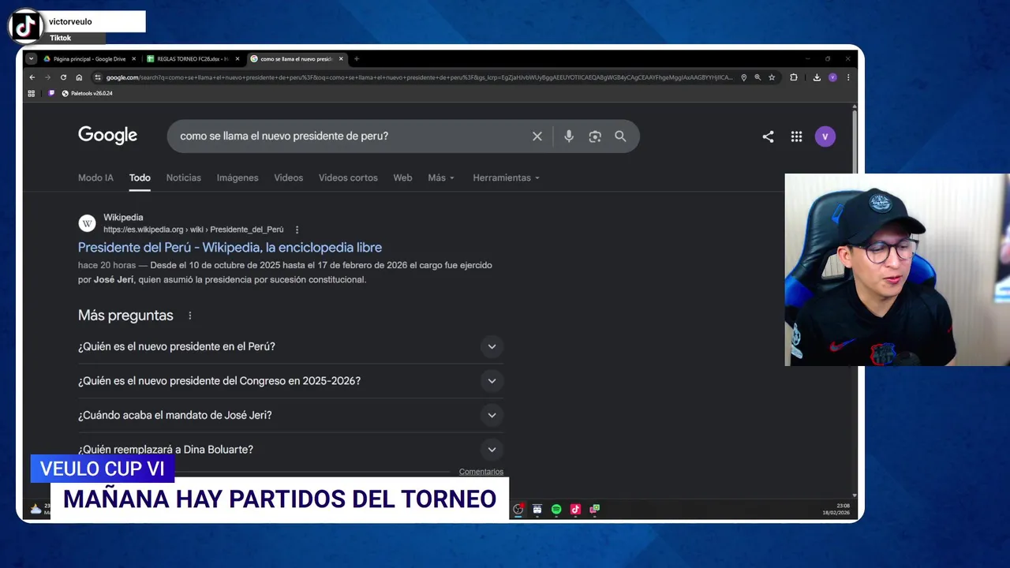Expand '¿Quién reemplazará a Dina Boluarte?'
Screen dimensions: 1010x568
(x=290, y=450)
